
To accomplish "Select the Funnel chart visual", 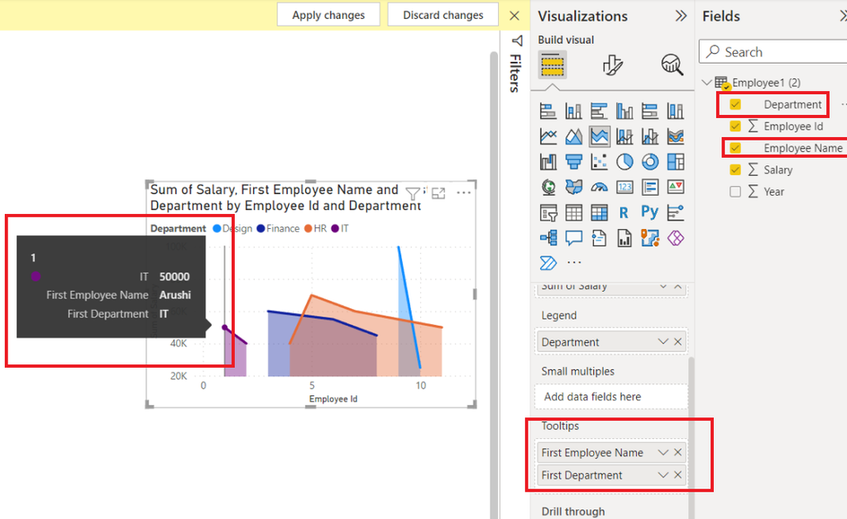I will click(573, 161).
